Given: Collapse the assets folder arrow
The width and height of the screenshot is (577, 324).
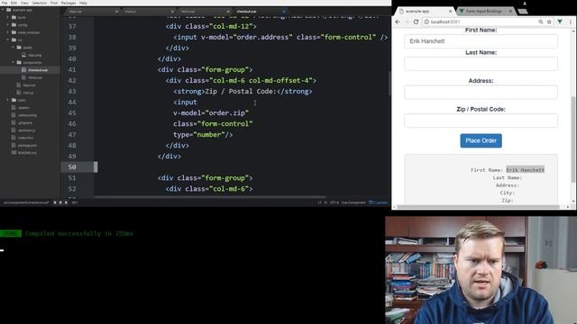Looking at the screenshot, I should click(x=14, y=48).
